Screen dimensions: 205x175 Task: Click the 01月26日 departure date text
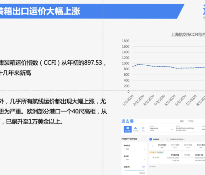pyautogui.click(x=175, y=155)
